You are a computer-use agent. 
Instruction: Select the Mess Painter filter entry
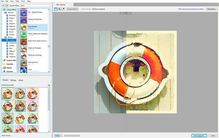tap(34, 27)
